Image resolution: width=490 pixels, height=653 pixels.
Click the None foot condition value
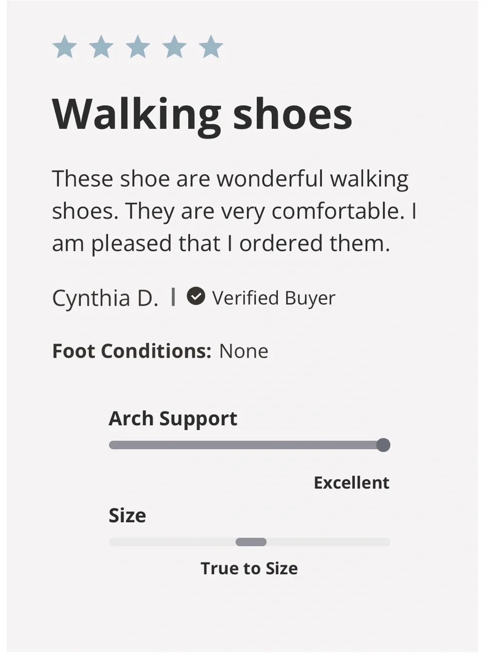(x=244, y=351)
